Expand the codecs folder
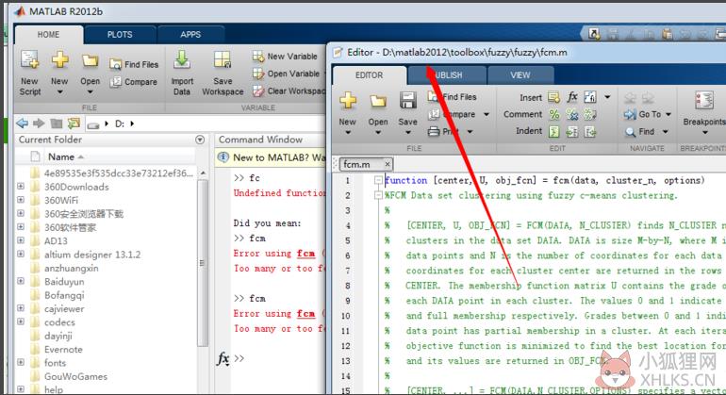 (x=21, y=321)
